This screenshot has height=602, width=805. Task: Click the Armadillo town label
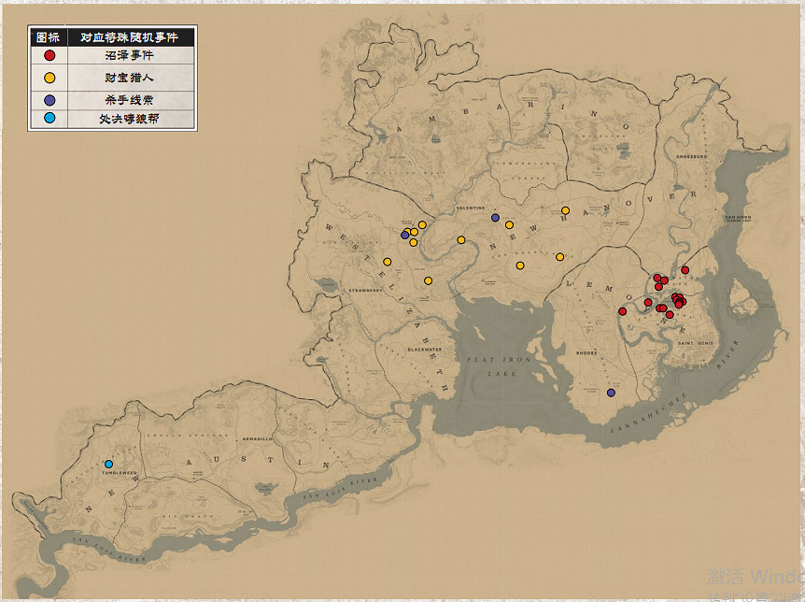pyautogui.click(x=258, y=438)
